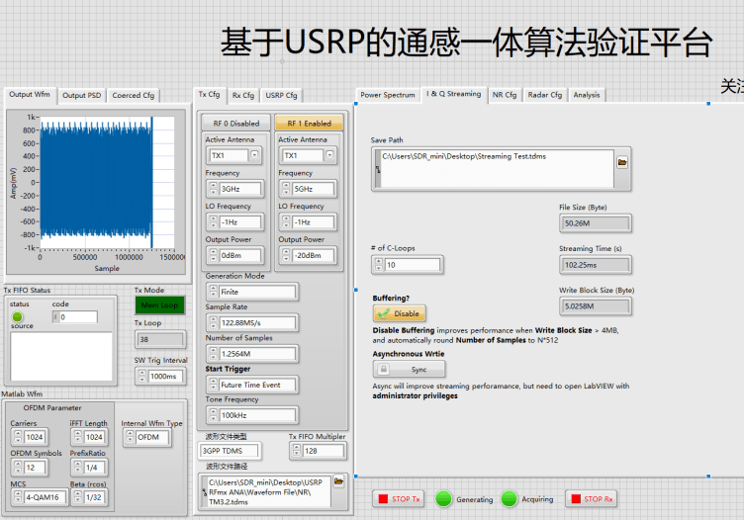
Task: Switch to the Power Spectrum tab
Action: (x=387, y=95)
